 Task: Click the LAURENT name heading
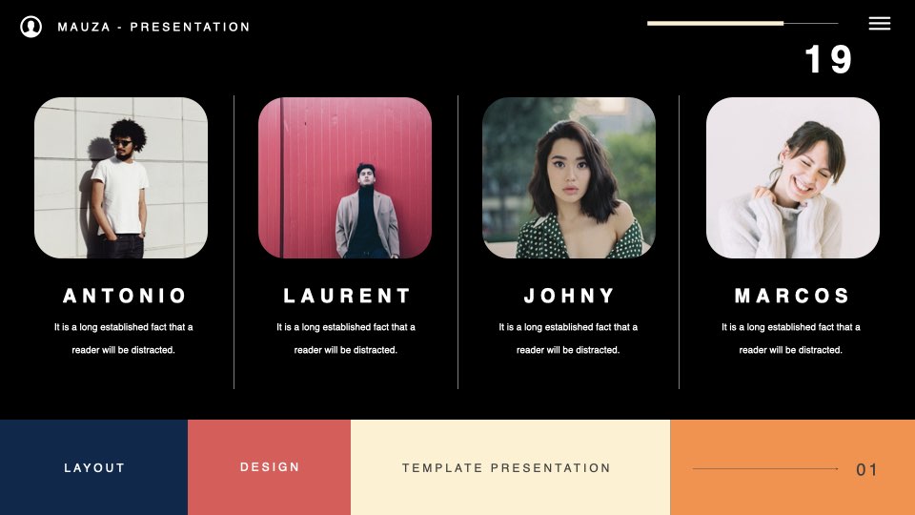347,296
